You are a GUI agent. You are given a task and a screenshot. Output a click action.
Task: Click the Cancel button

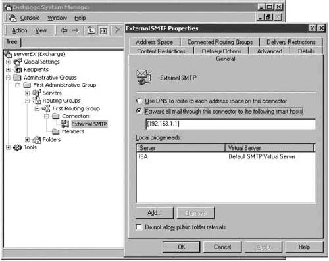[222, 247]
